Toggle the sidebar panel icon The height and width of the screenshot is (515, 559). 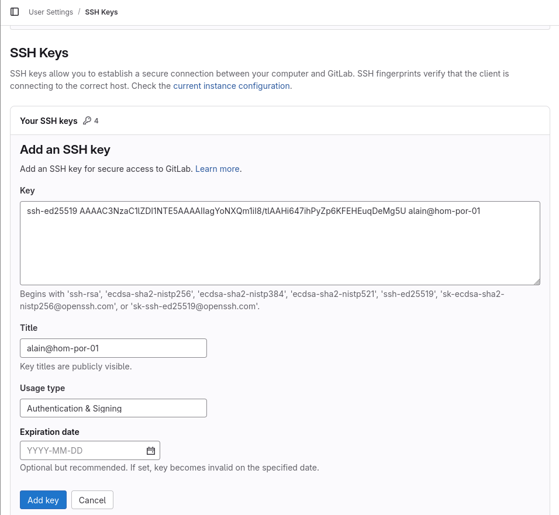click(15, 12)
